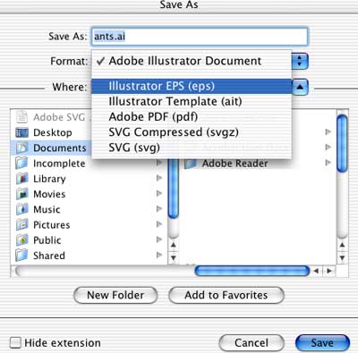Toggle the Hide extension checkbox
Image resolution: width=358 pixels, height=353 pixels.
coord(15,342)
